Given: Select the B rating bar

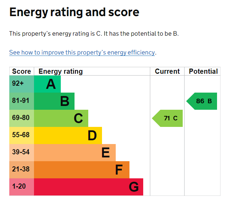Looking at the screenshot, I should (x=54, y=101).
